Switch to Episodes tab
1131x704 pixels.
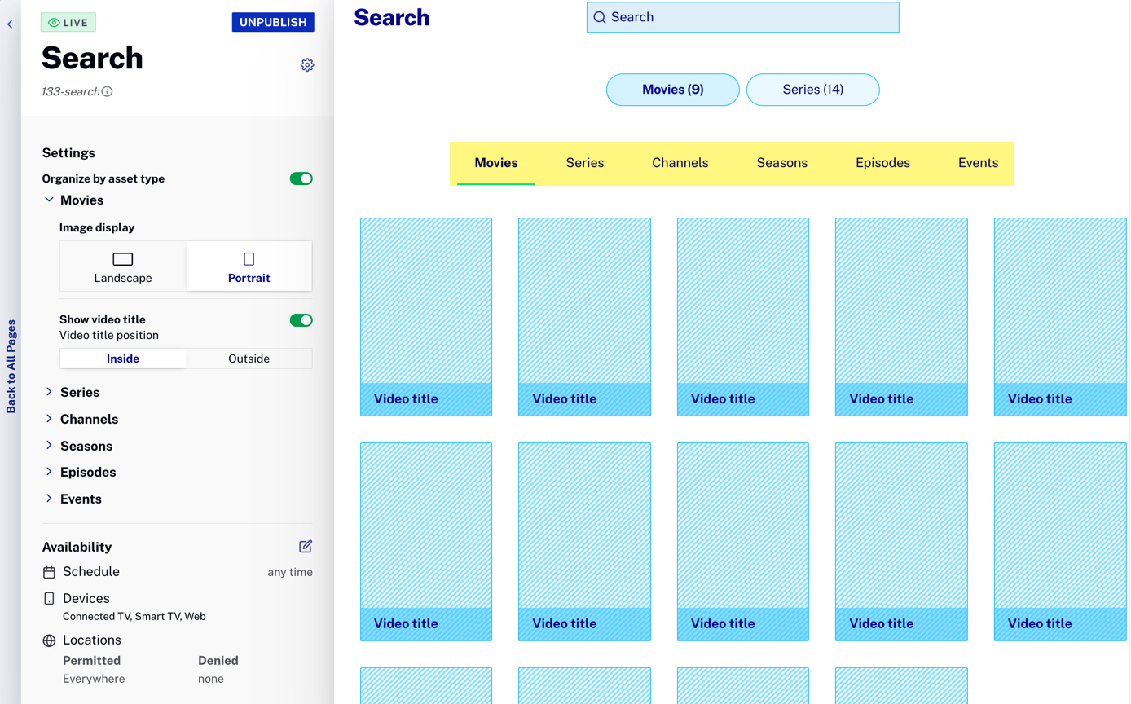coord(882,163)
